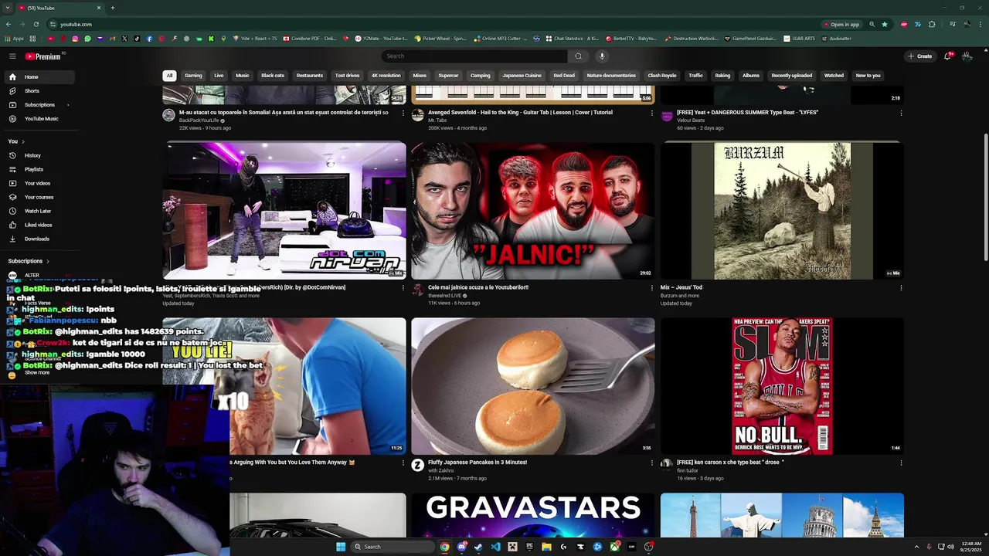
Task: Select the Black cats filter chip
Action: (x=273, y=76)
